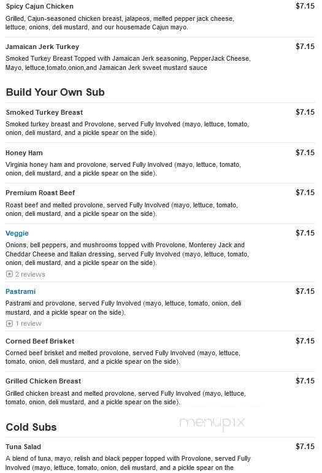Open the Pastrami sub link
Image resolution: width=322 pixels, height=473 pixels.
point(20,291)
